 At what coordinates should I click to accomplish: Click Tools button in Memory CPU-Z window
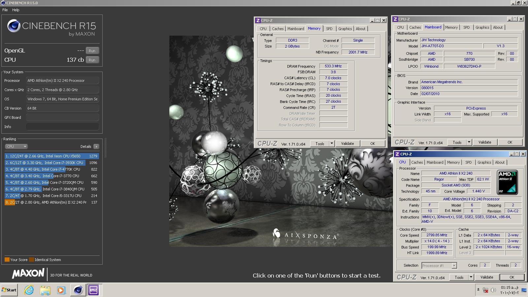320,144
